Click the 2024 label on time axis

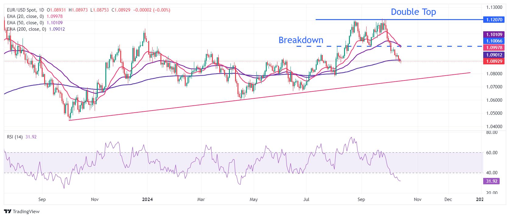pos(147,199)
